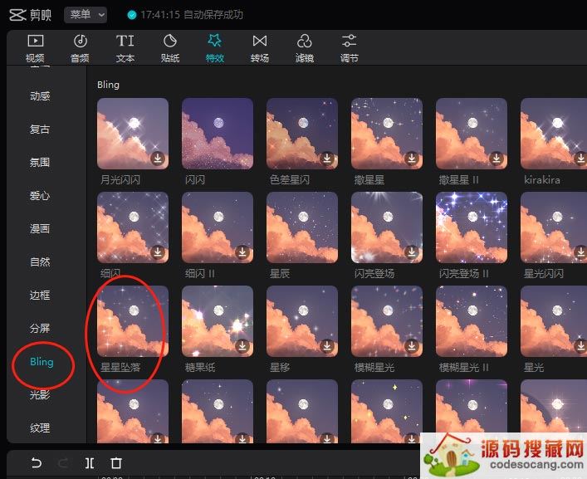Switch to the 音频 audio tab
This screenshot has width=587, height=479.
[x=81, y=48]
